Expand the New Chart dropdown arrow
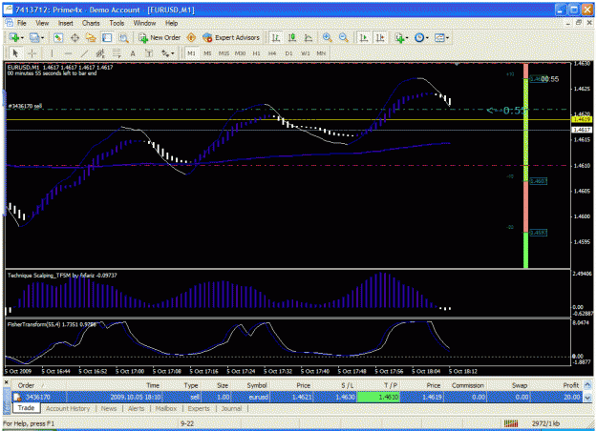The width and height of the screenshot is (597, 431). click(23, 38)
